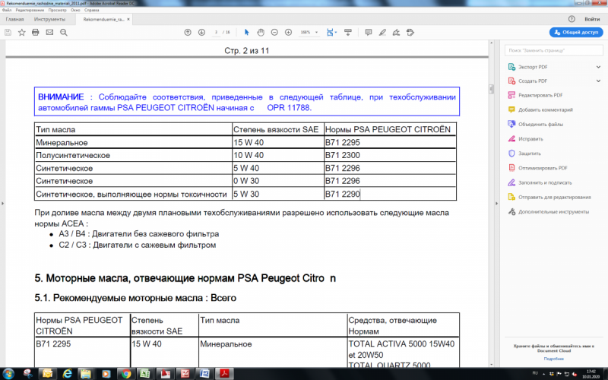Zoom out with the minus icon
The height and width of the screenshot is (380, 608).
tap(274, 33)
